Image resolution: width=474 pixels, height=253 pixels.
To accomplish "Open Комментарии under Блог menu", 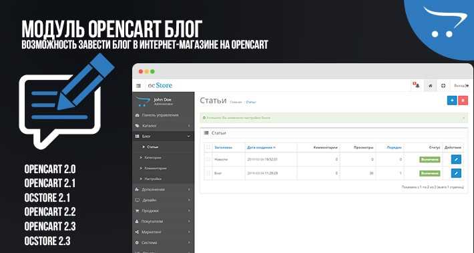I will pos(156,168).
